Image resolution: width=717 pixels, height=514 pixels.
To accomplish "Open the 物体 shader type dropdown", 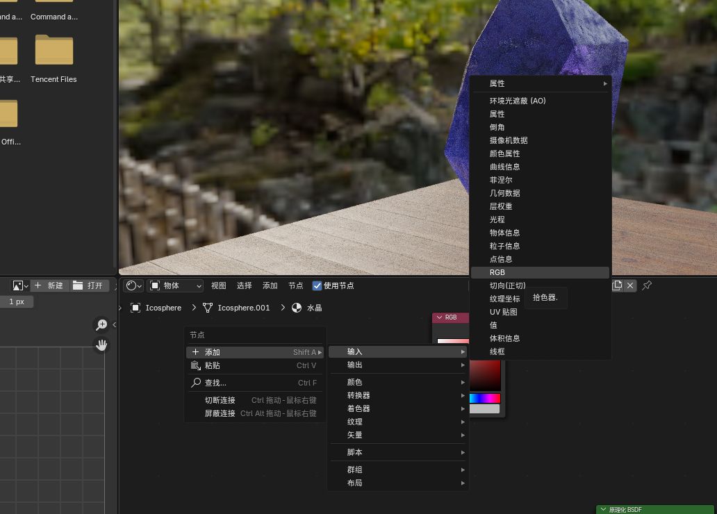I will [x=176, y=285].
